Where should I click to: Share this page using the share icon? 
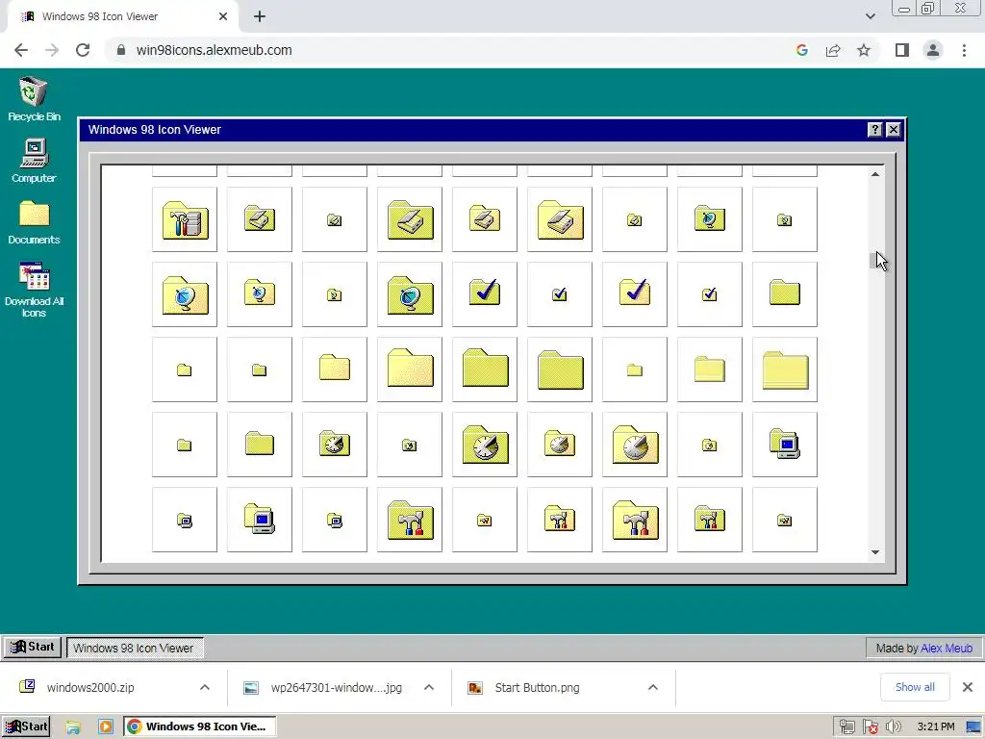click(833, 50)
